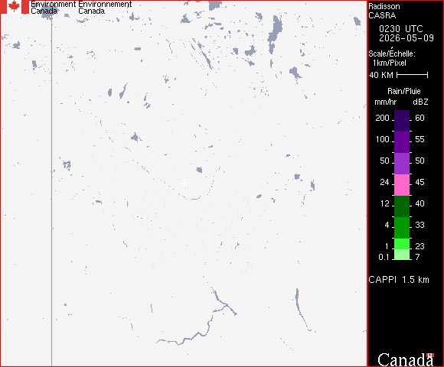Click the Canadian flag icon top-left

(15, 7)
